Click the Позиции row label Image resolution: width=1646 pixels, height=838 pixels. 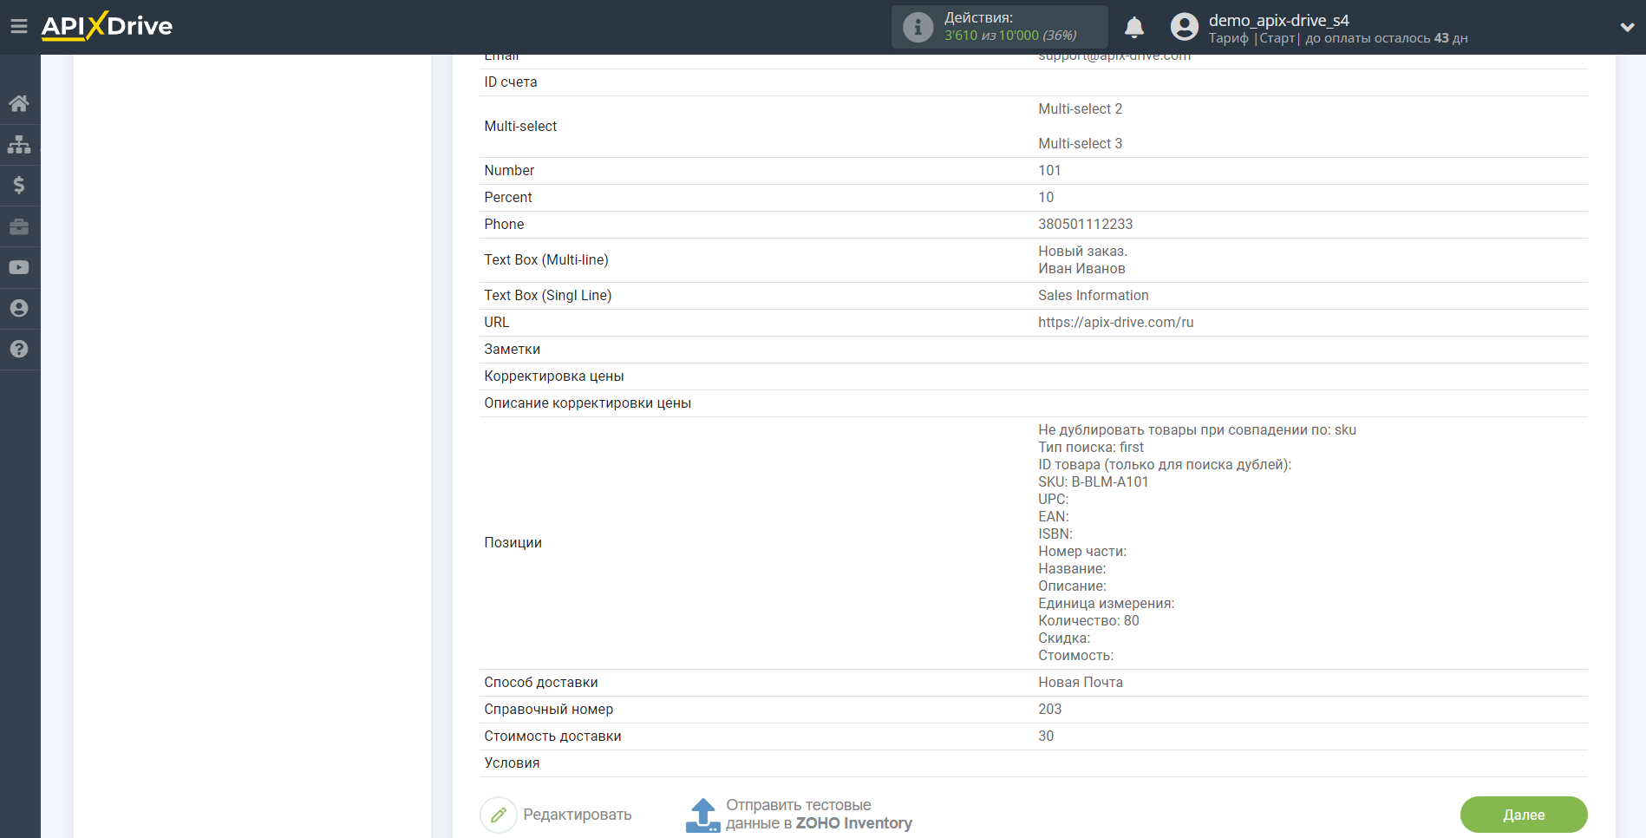point(513,542)
